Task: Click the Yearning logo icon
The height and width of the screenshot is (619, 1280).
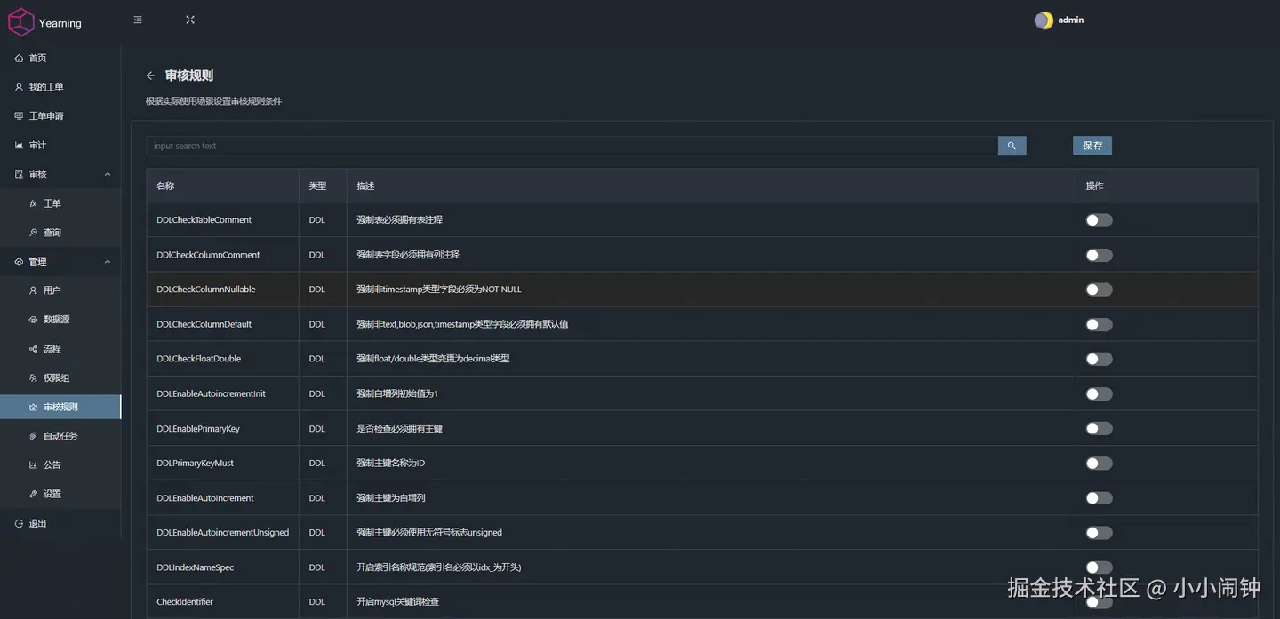Action: point(20,22)
